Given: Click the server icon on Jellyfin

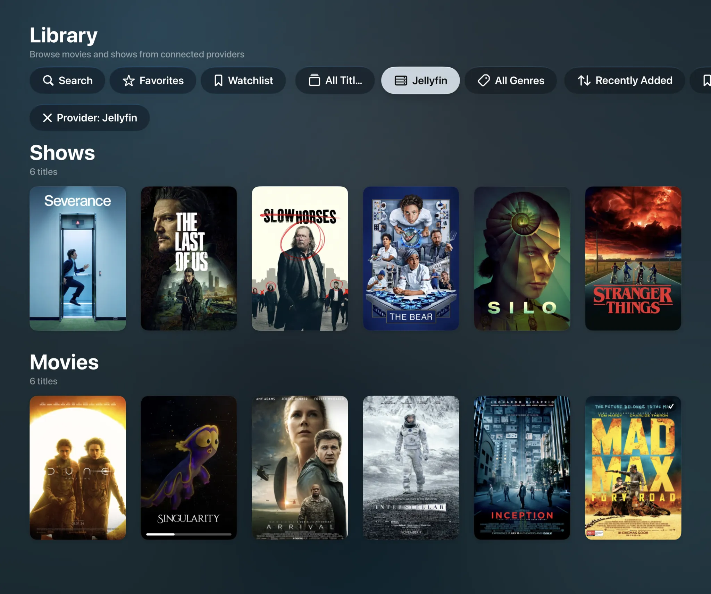Looking at the screenshot, I should (401, 80).
